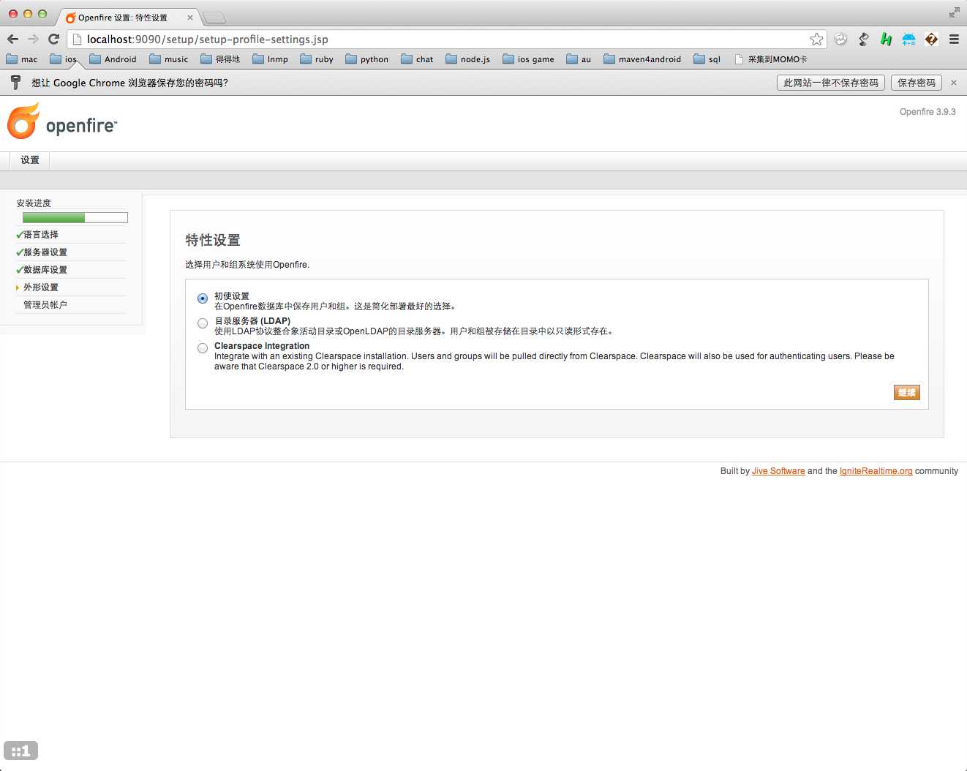Toggle fullscreen with the top-right arrows
This screenshot has width=967, height=771.
954,12
